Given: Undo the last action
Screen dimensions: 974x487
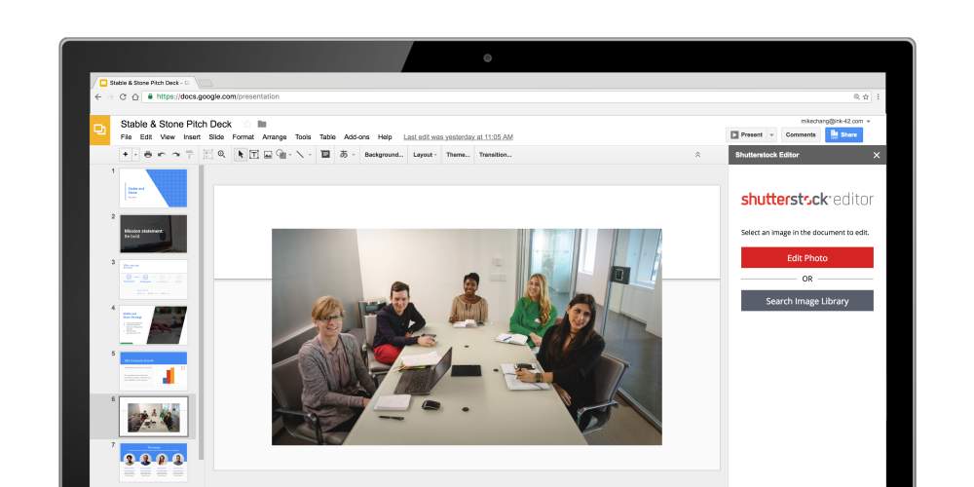Looking at the screenshot, I should click(x=162, y=155).
